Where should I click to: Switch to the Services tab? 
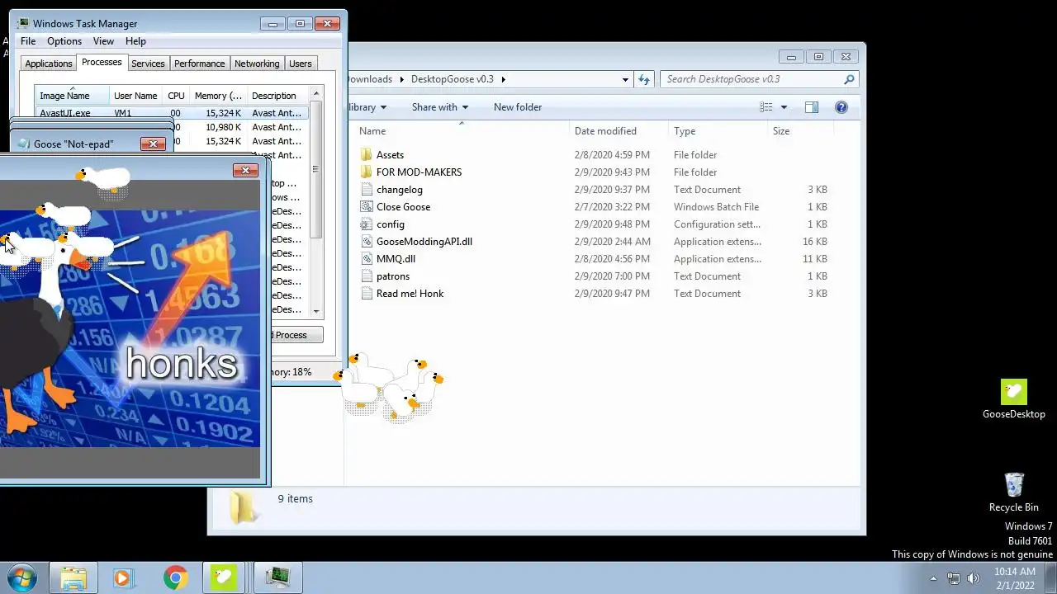148,64
